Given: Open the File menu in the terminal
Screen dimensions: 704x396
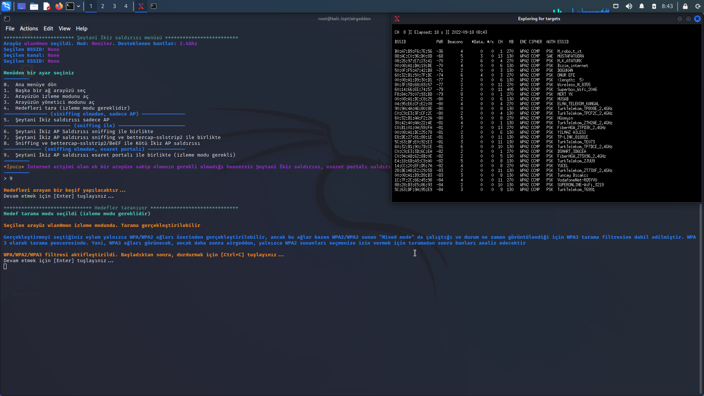Looking at the screenshot, I should tap(10, 29).
